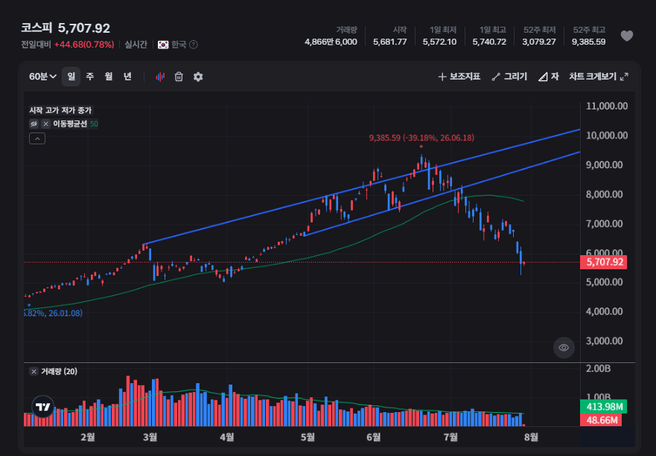Click the 한국 flag icon

[163, 45]
